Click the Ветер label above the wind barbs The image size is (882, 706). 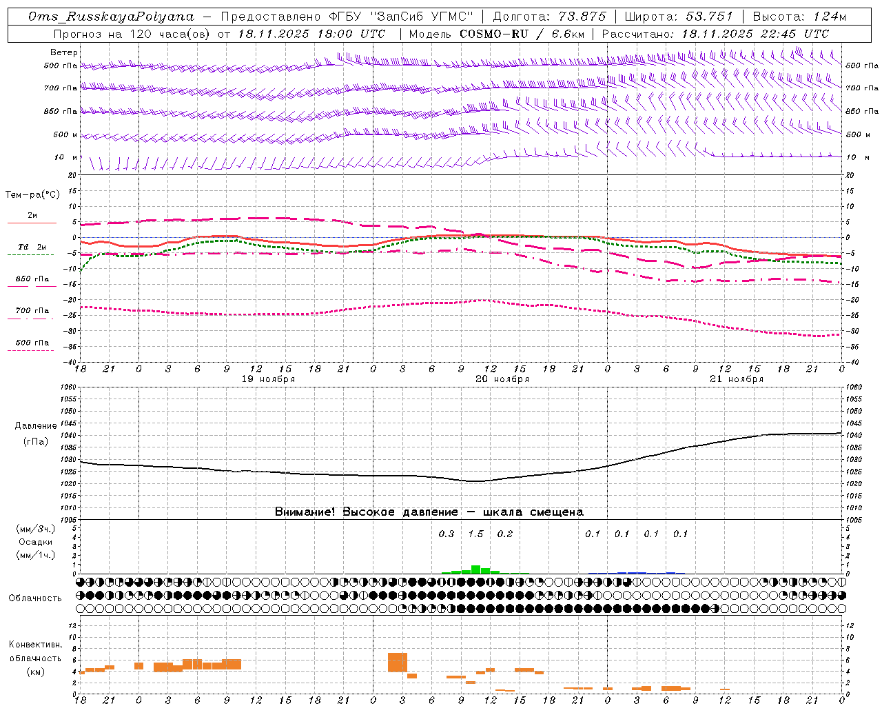(x=64, y=52)
